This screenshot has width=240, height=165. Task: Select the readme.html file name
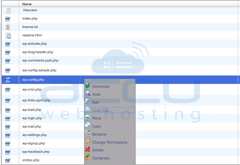pos(32,35)
